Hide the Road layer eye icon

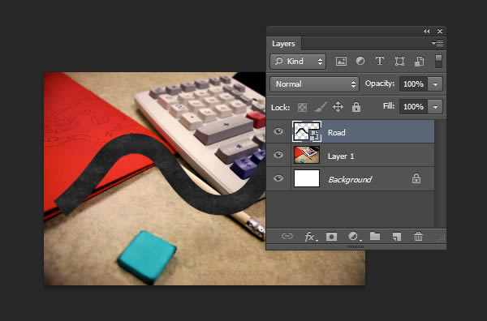278,131
